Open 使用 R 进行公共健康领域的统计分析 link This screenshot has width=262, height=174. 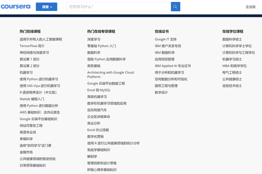(x=114, y=143)
